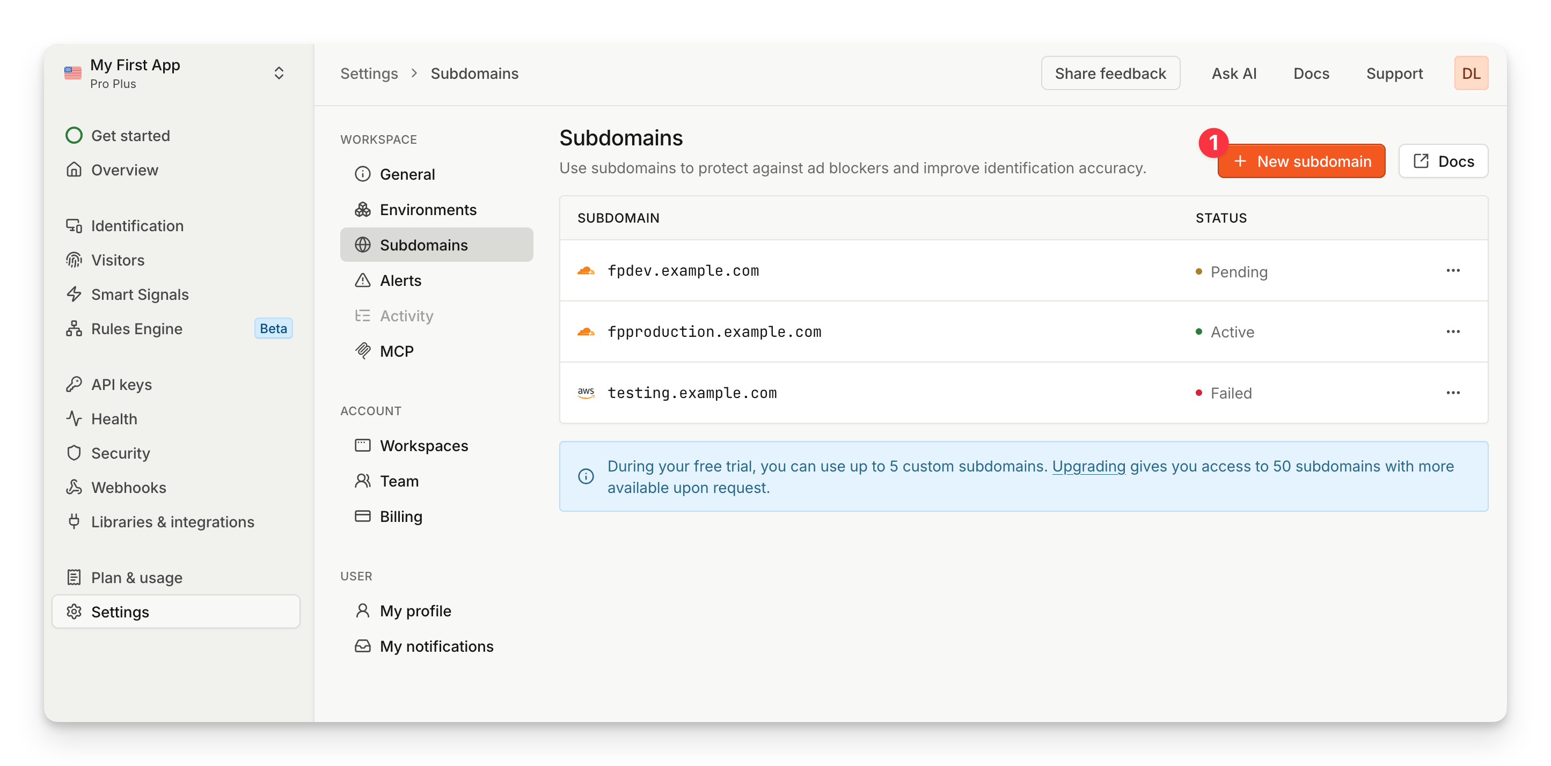Click the Docs button next to New subdomain
The height and width of the screenshot is (766, 1551).
[x=1443, y=161]
